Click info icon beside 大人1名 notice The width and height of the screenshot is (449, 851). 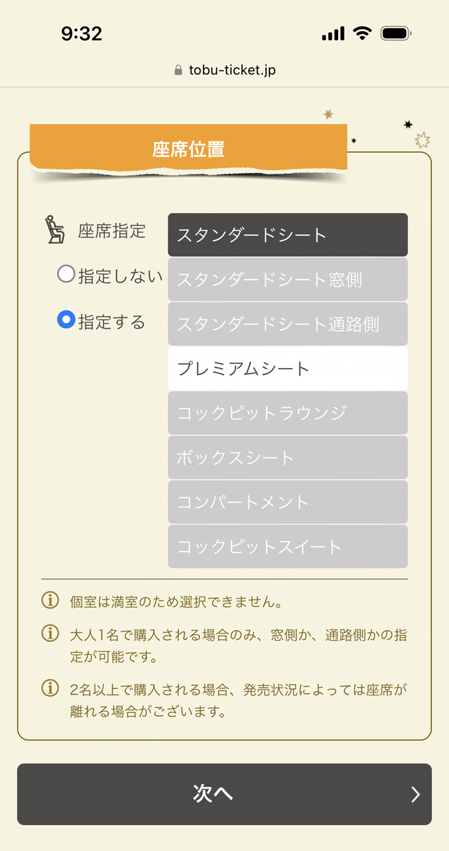50,634
